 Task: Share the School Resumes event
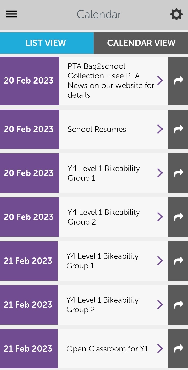coord(178,129)
